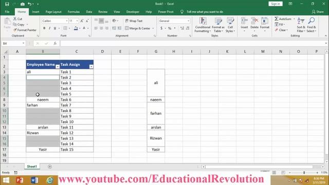
Task: Select the Sheet1 tab
Action: 32,166
